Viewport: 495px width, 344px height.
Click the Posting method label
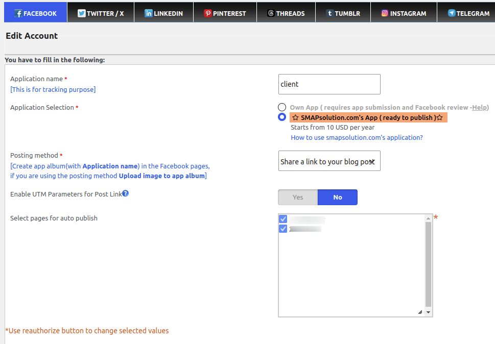tap(34, 156)
